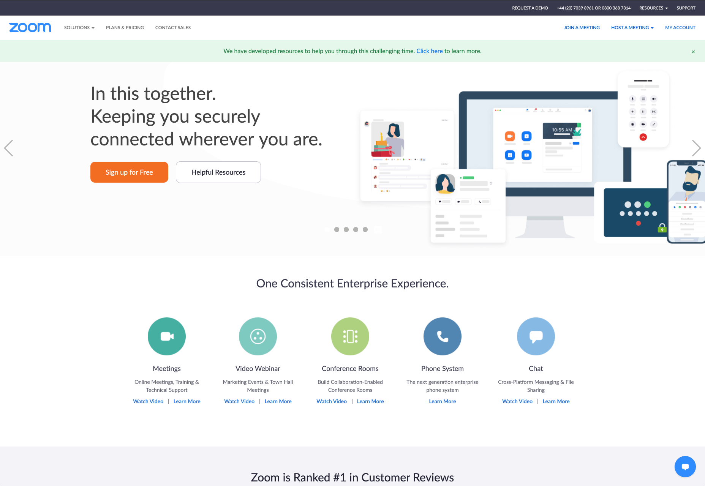Open the Support link

tap(686, 8)
